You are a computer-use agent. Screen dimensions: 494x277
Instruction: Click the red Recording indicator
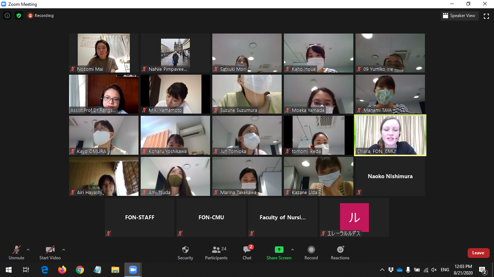tap(41, 16)
